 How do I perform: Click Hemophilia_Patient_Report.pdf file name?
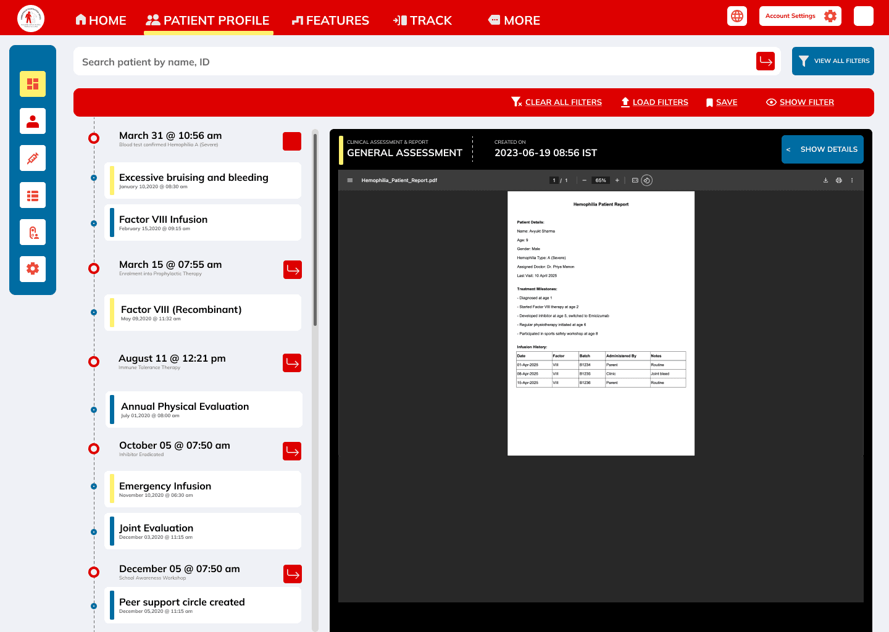click(399, 180)
